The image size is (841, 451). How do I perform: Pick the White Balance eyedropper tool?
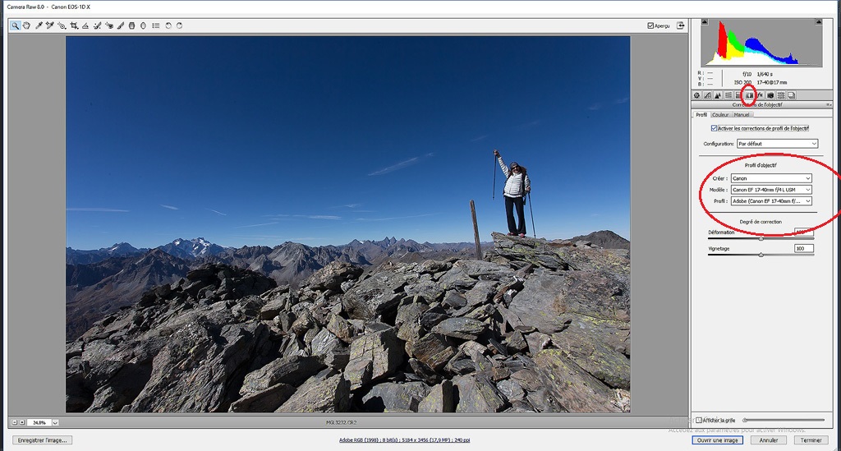point(38,25)
